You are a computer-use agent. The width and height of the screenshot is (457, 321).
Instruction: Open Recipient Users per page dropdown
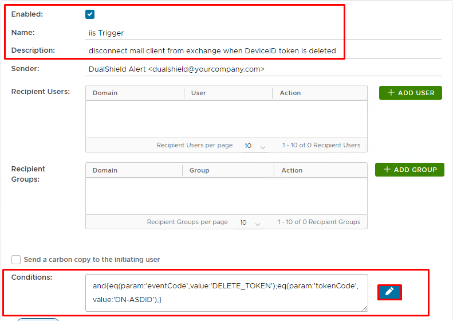point(255,146)
